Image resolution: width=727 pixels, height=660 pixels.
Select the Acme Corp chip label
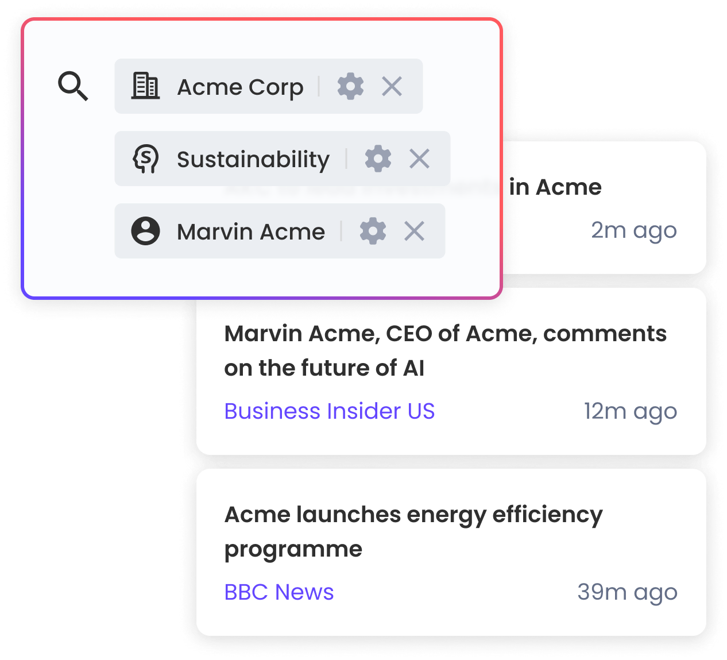(x=240, y=87)
